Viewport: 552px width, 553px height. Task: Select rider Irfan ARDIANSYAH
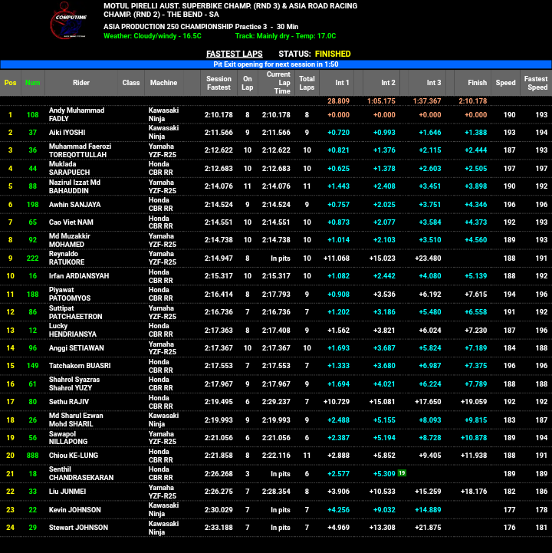pyautogui.click(x=79, y=276)
